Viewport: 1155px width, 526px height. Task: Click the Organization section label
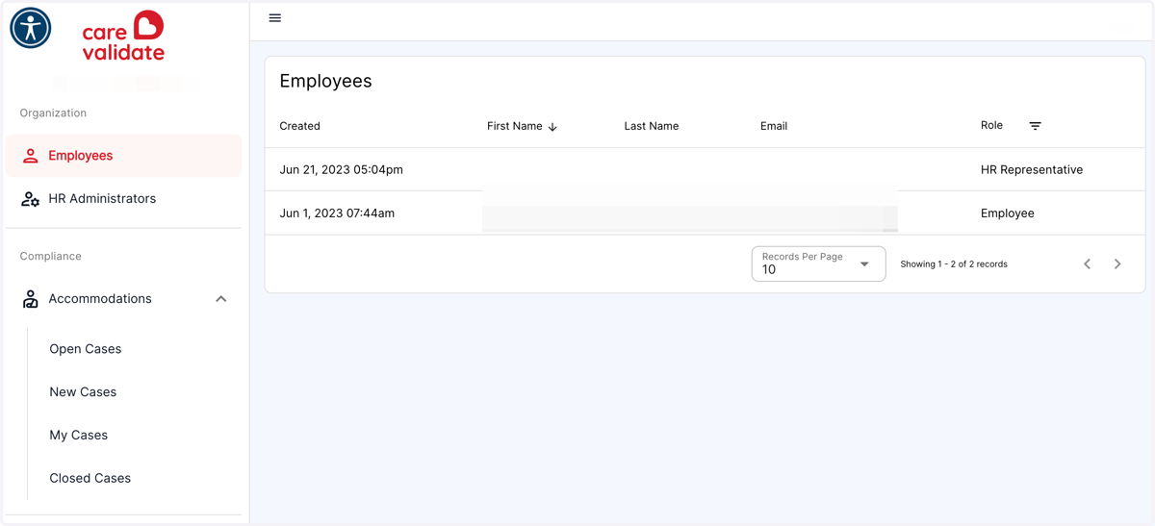pyautogui.click(x=53, y=113)
